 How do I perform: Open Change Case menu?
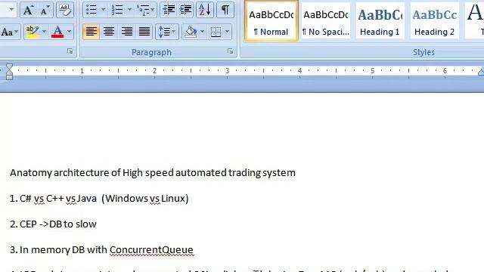(x=9, y=32)
